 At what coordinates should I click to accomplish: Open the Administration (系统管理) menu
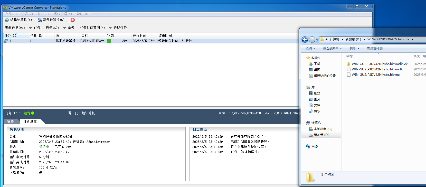(63, 14)
